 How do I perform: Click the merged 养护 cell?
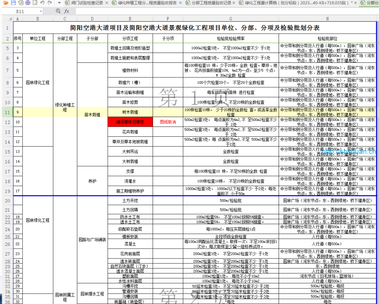click(x=92, y=181)
